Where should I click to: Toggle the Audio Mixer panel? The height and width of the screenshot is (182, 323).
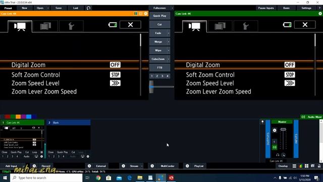(312, 117)
